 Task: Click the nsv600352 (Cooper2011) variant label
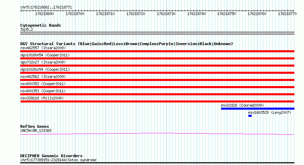43,84
